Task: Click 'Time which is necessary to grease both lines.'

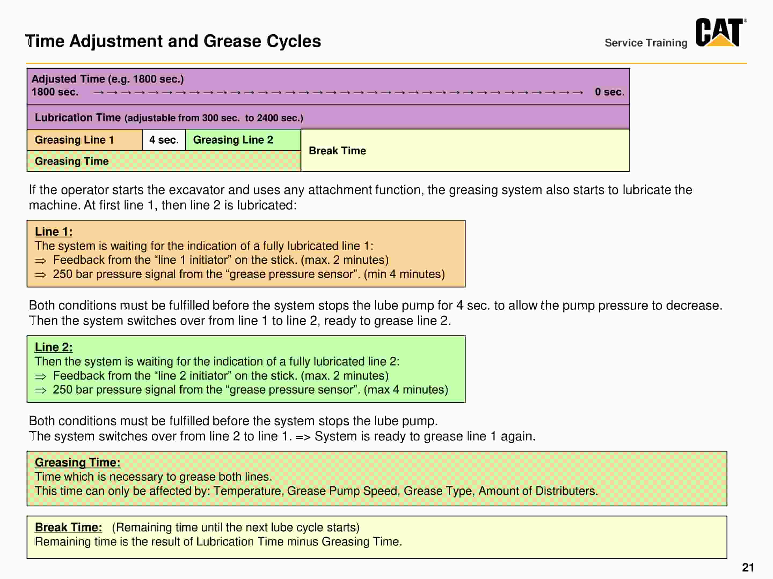Action: click(x=154, y=477)
